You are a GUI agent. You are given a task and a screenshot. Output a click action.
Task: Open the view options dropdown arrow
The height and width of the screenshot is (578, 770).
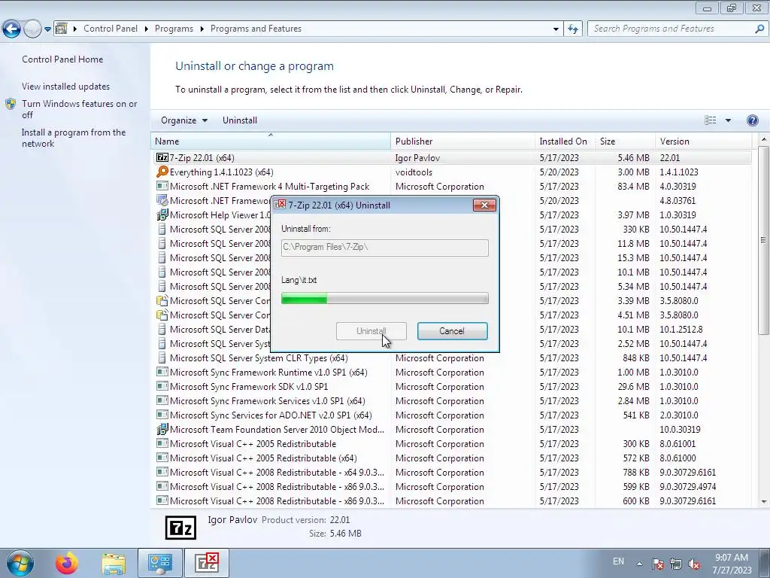click(x=728, y=120)
